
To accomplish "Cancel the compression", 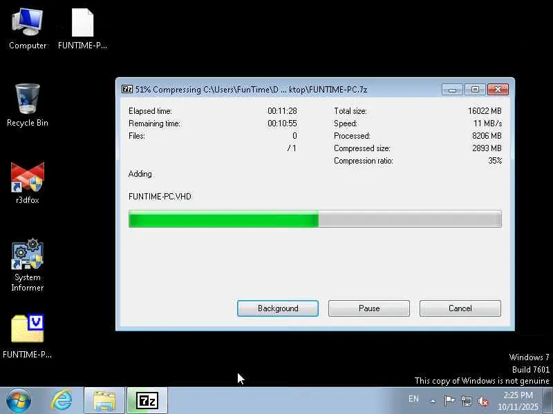I will [460, 308].
